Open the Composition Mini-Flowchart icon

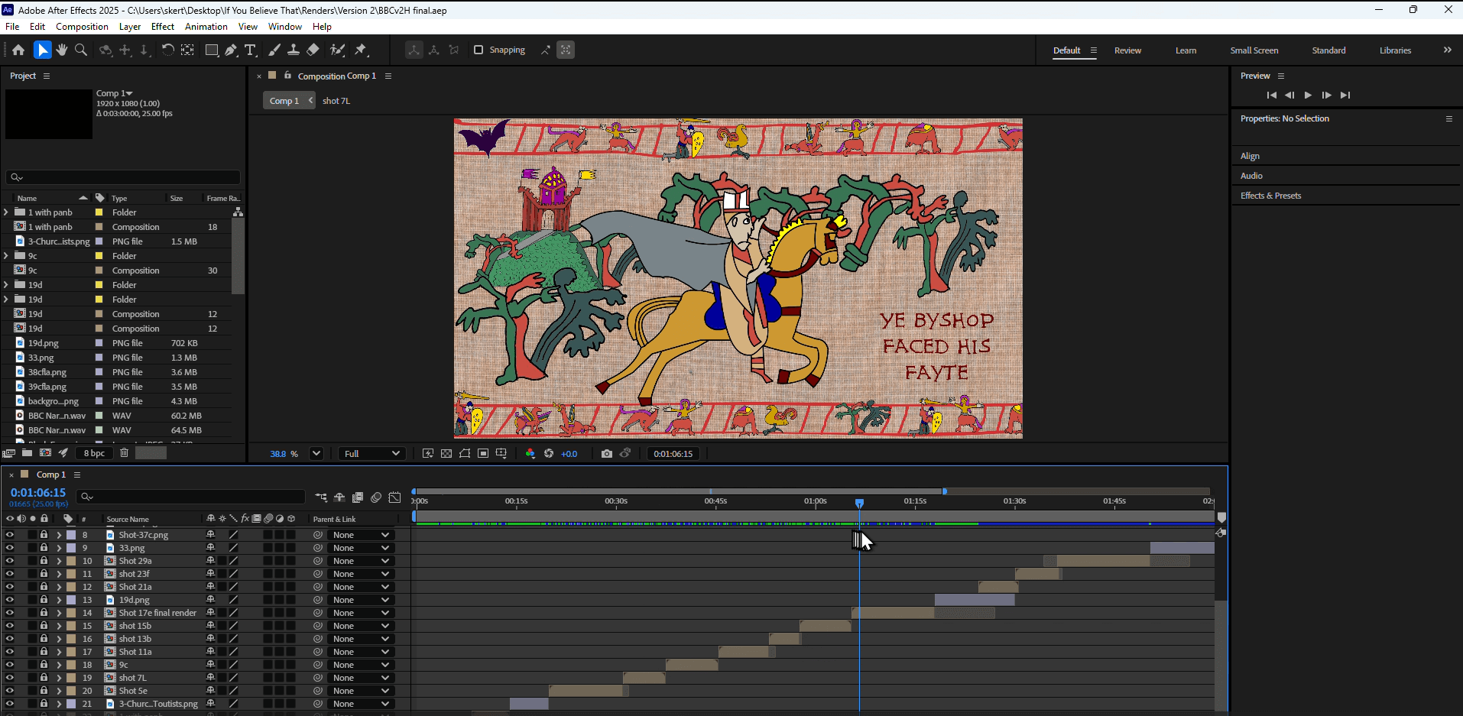click(x=321, y=497)
